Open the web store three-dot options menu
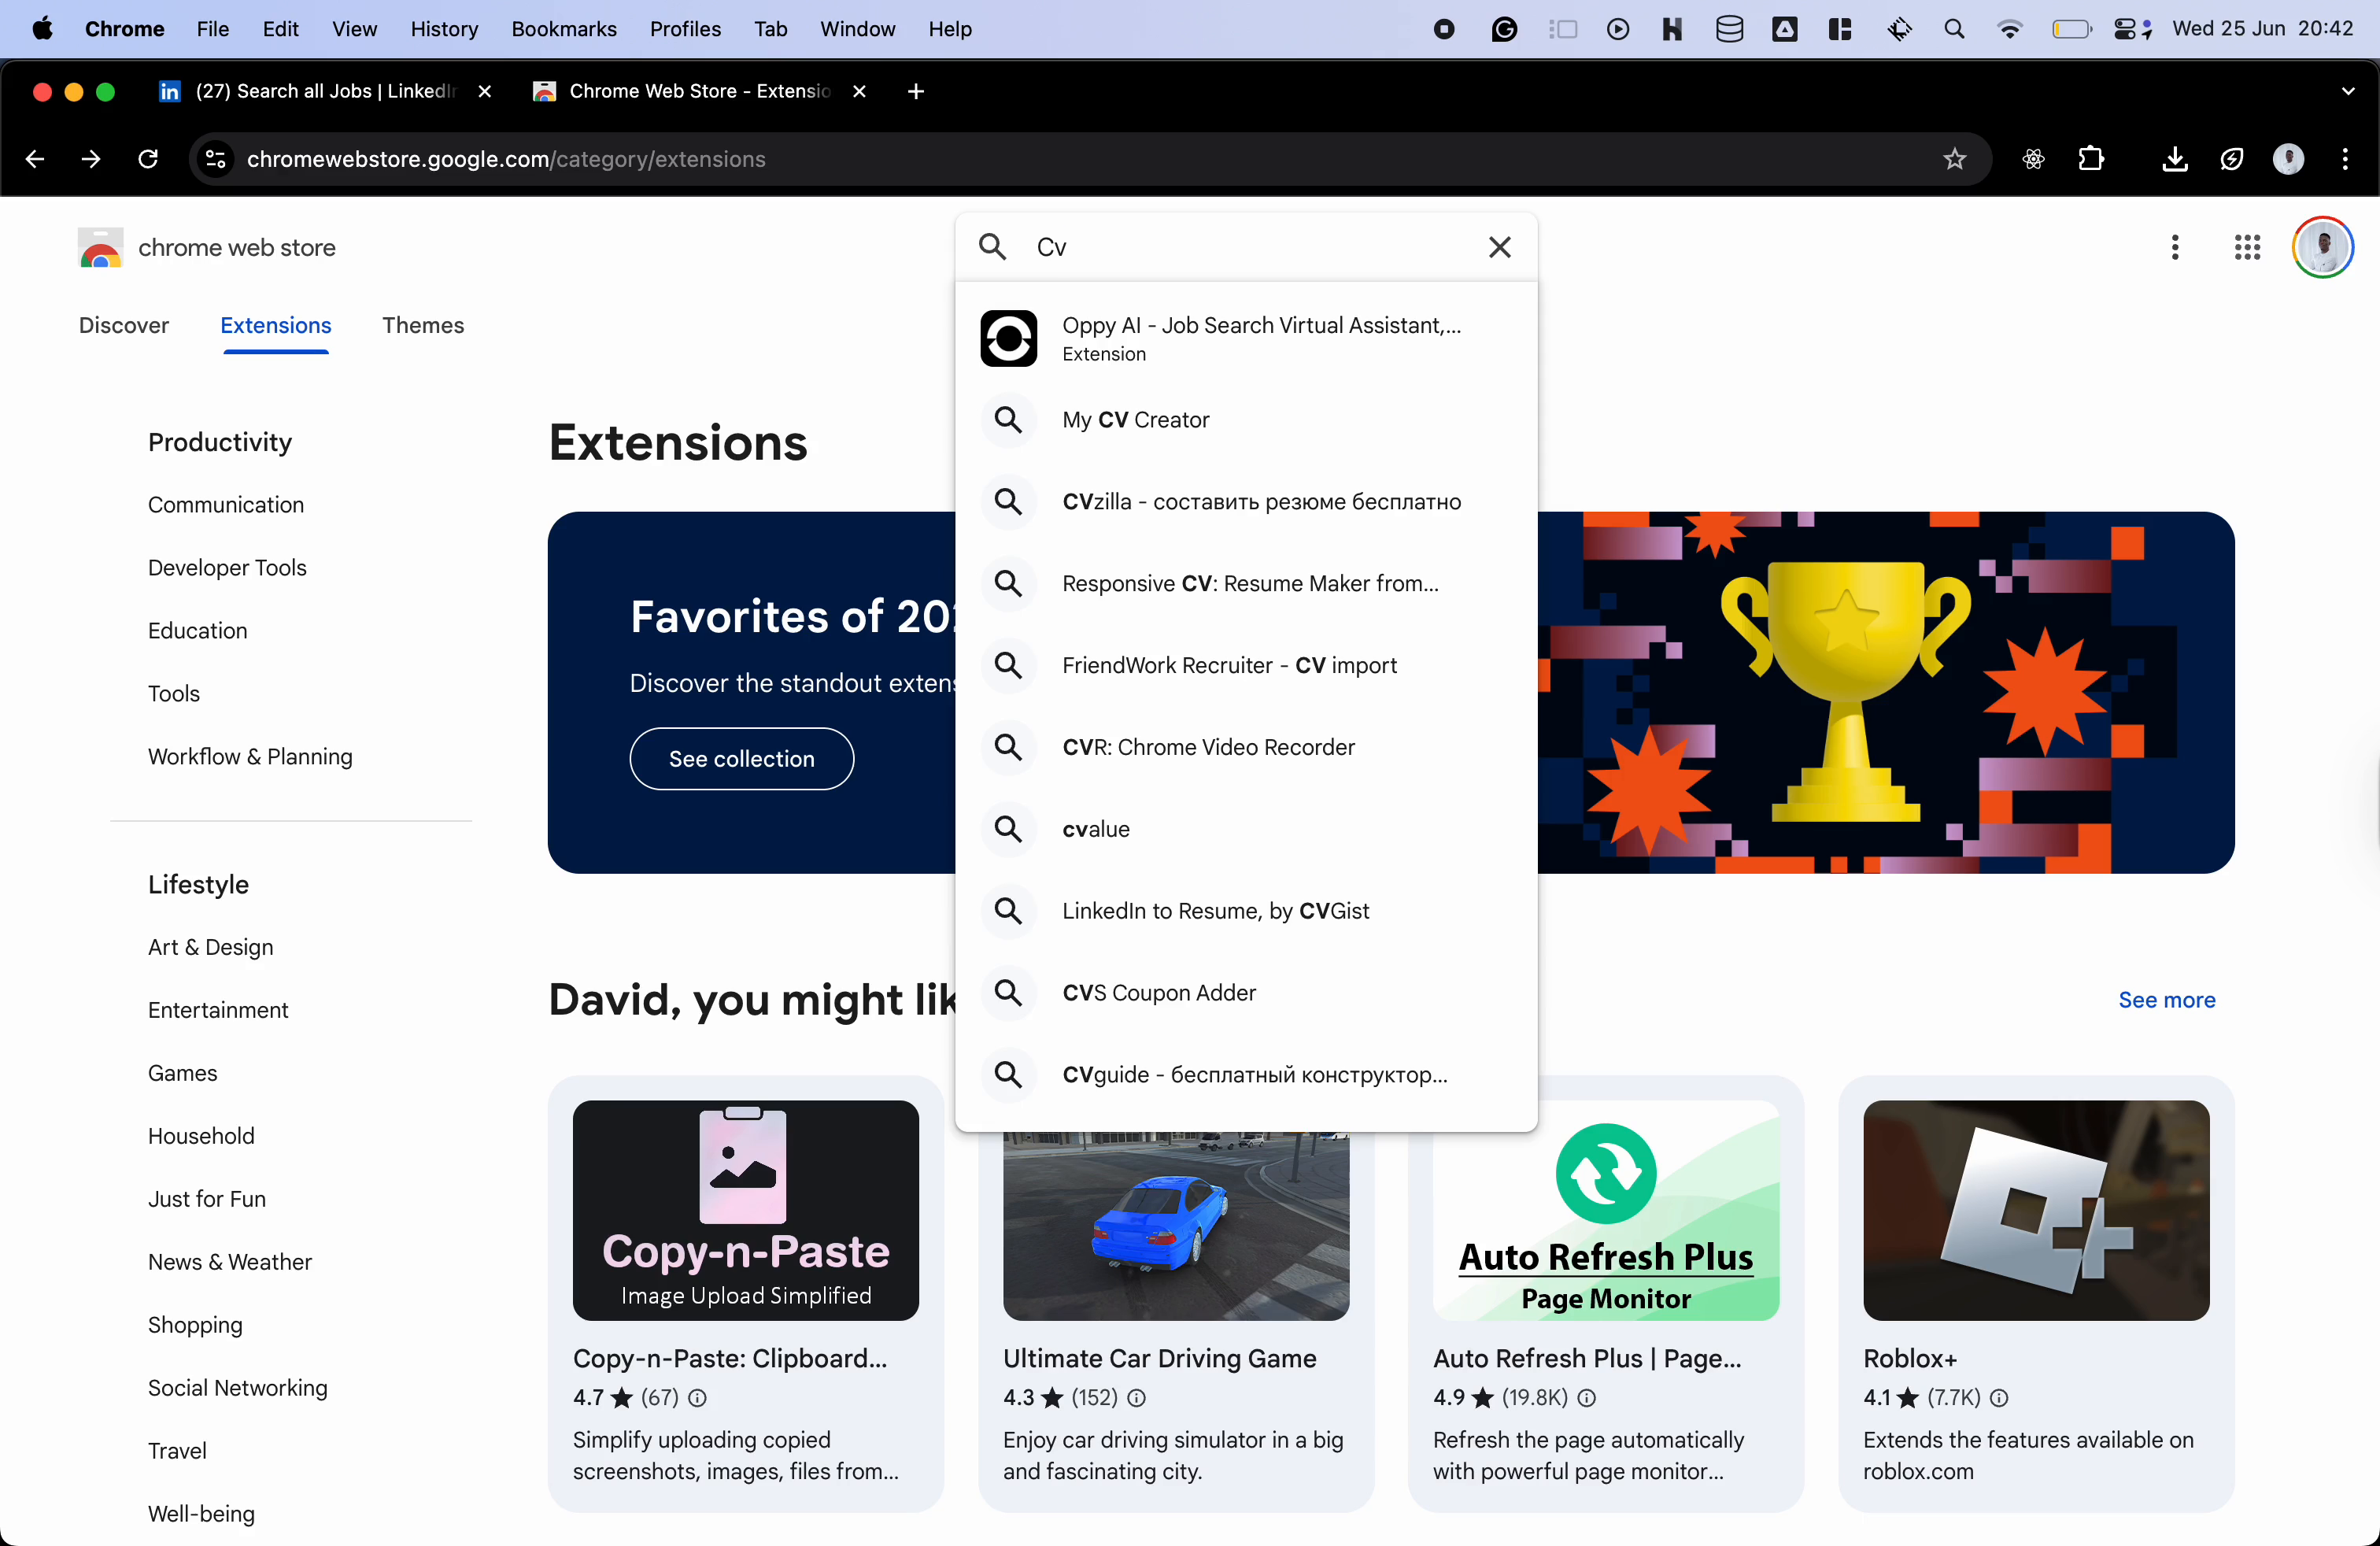2380x1546 pixels. tap(2174, 247)
